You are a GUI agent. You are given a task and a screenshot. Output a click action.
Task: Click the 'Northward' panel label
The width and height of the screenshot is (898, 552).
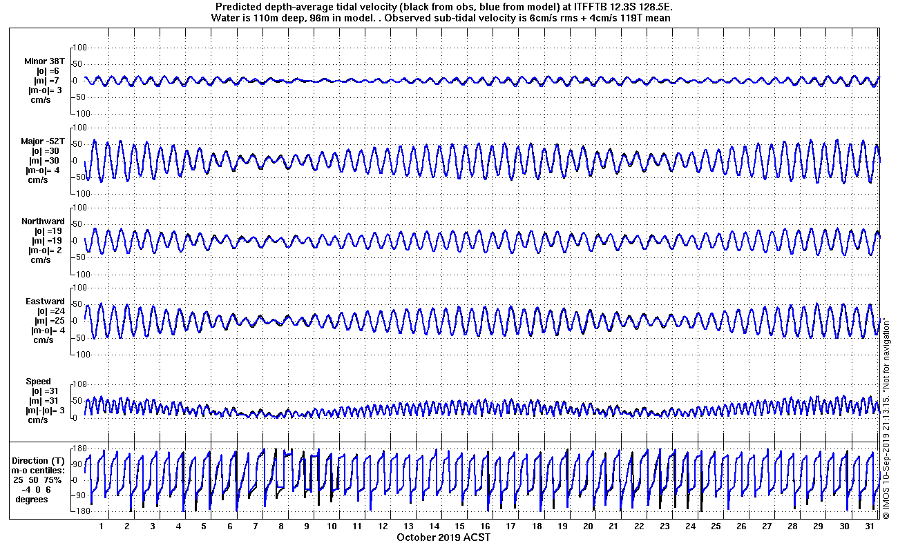(x=44, y=221)
